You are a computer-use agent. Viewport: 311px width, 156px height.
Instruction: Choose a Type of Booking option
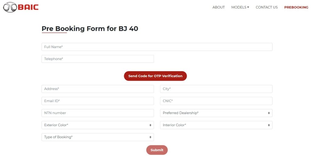(97, 137)
